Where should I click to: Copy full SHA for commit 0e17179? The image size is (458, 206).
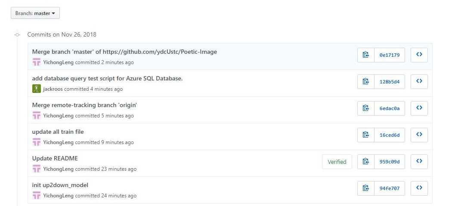366,55
